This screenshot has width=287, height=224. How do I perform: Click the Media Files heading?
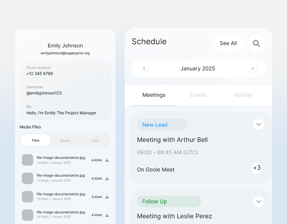[x=30, y=127]
